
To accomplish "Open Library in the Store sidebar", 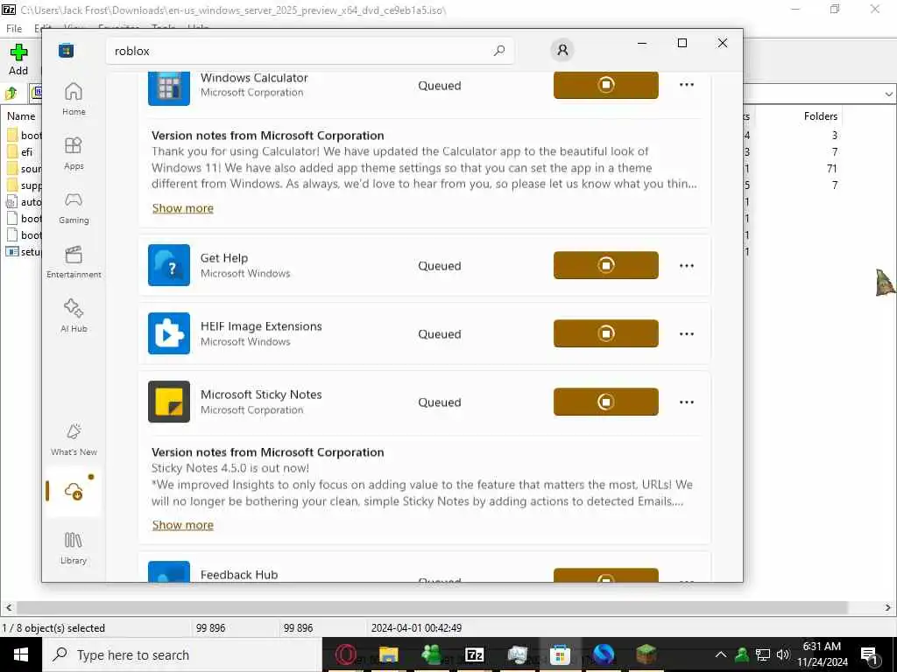I will point(74,548).
